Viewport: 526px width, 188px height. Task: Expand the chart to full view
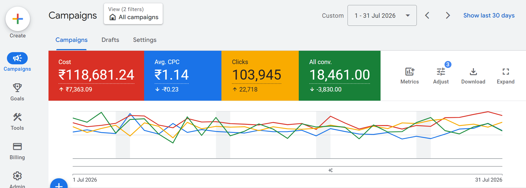(x=505, y=76)
